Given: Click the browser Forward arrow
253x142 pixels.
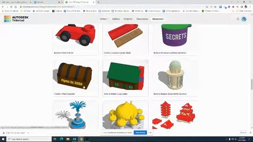Looking at the screenshot, I should coord(7,7).
